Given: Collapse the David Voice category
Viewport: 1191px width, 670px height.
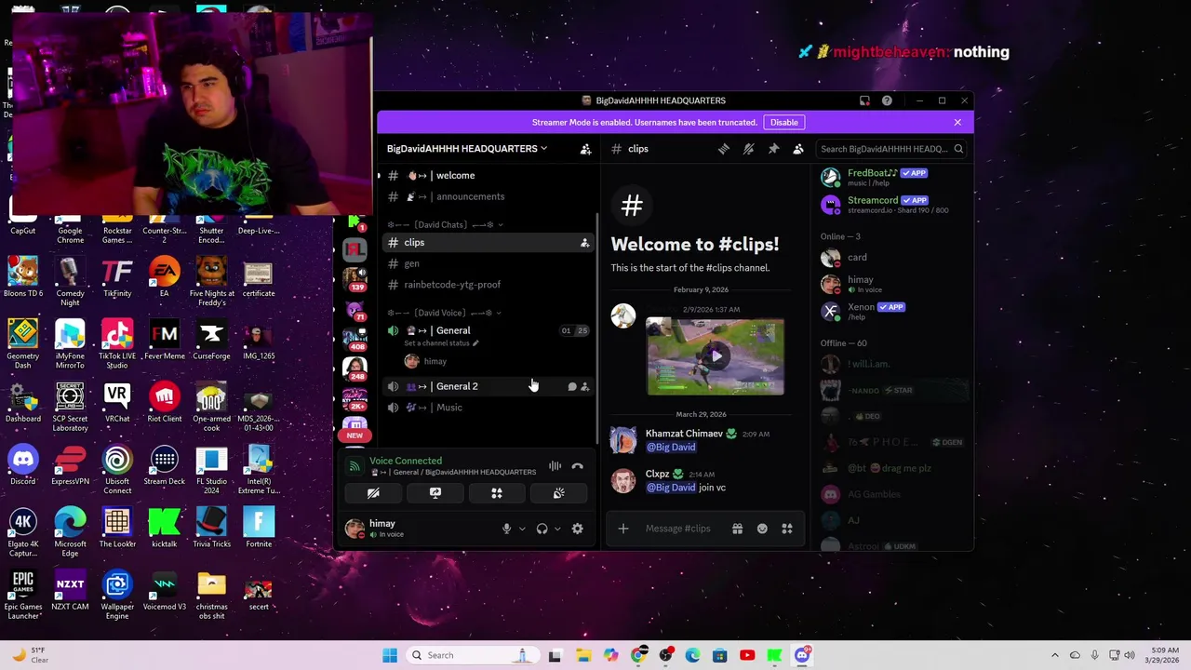Looking at the screenshot, I should 445,313.
